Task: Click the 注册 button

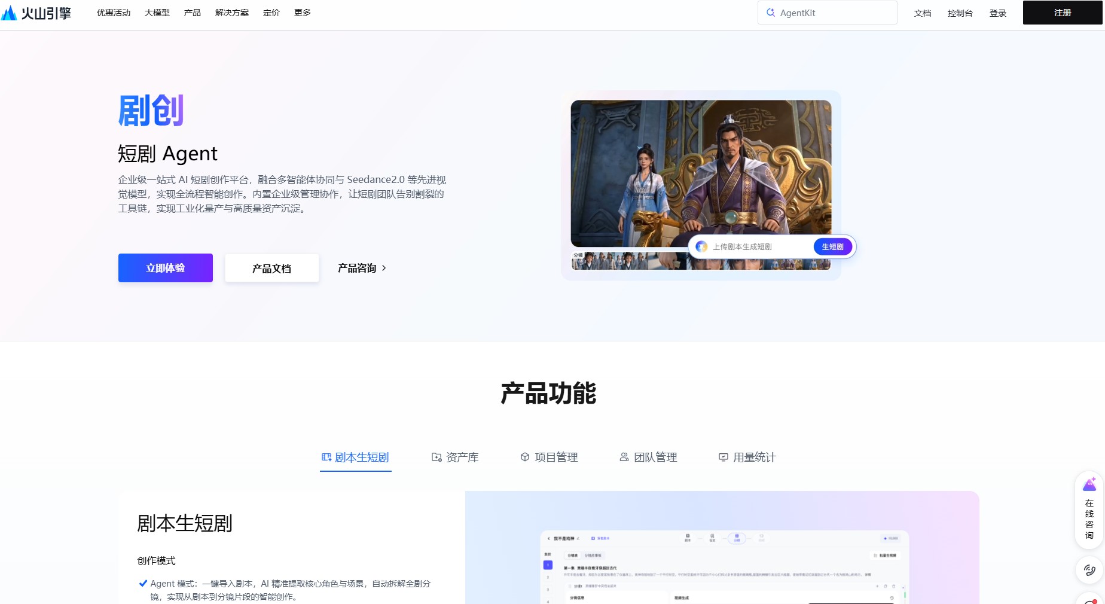Action: (1063, 13)
